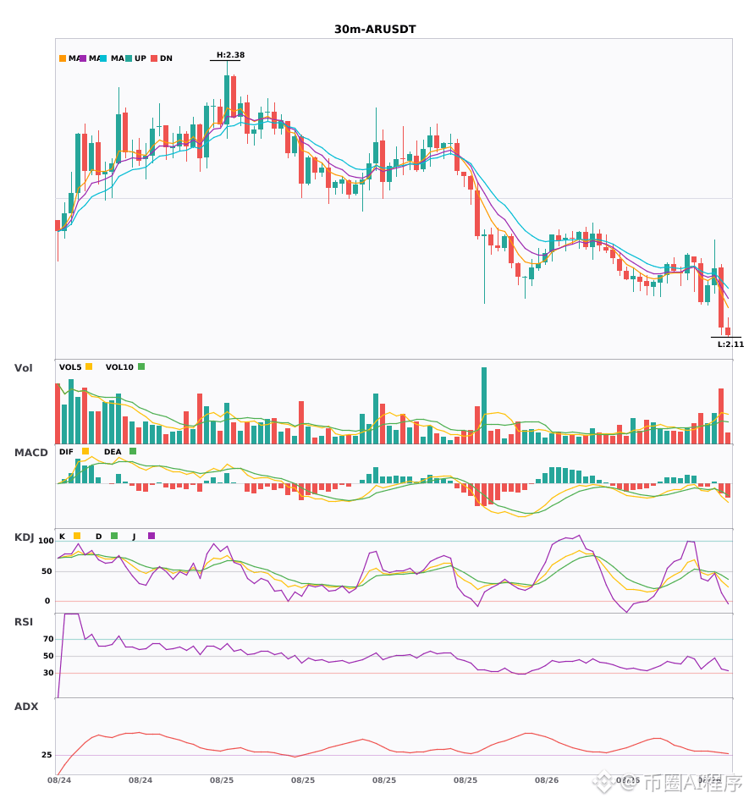Click the yellow VOL5 legend swatch
The width and height of the screenshot is (749, 804).
pyautogui.click(x=89, y=366)
